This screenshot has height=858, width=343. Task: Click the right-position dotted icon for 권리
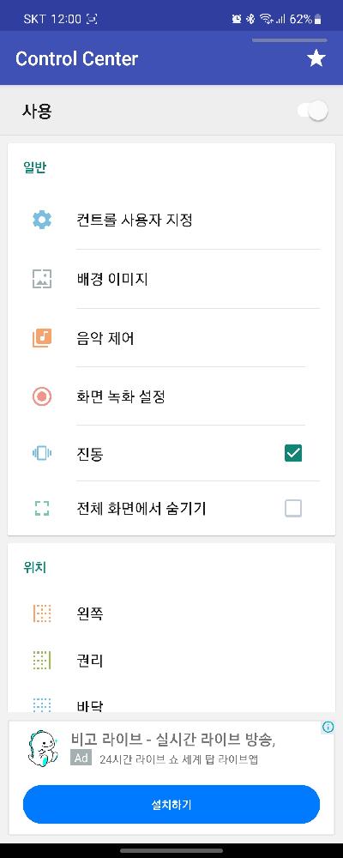pyautogui.click(x=42, y=661)
